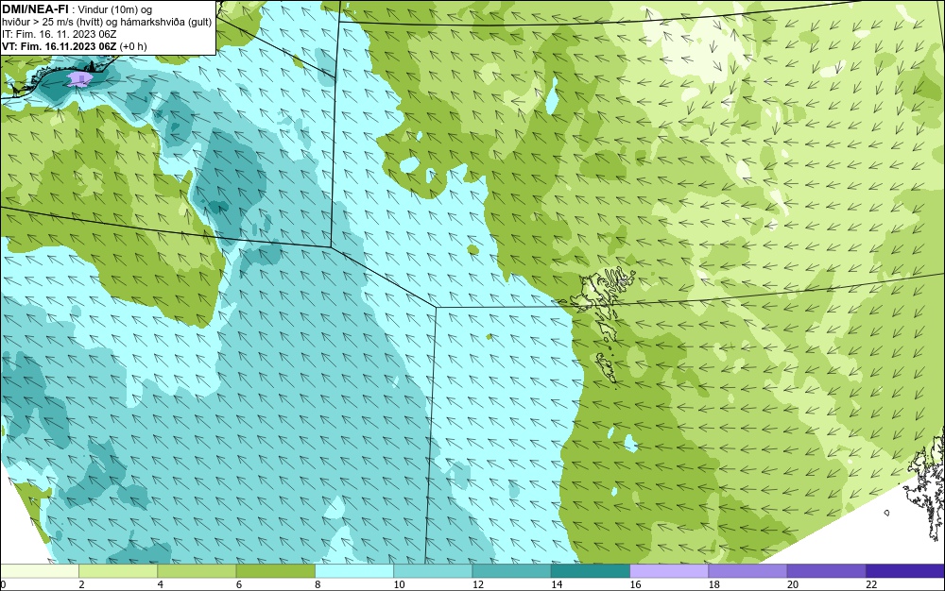Select the 20–22 m/s violet legend swatch

(826, 571)
